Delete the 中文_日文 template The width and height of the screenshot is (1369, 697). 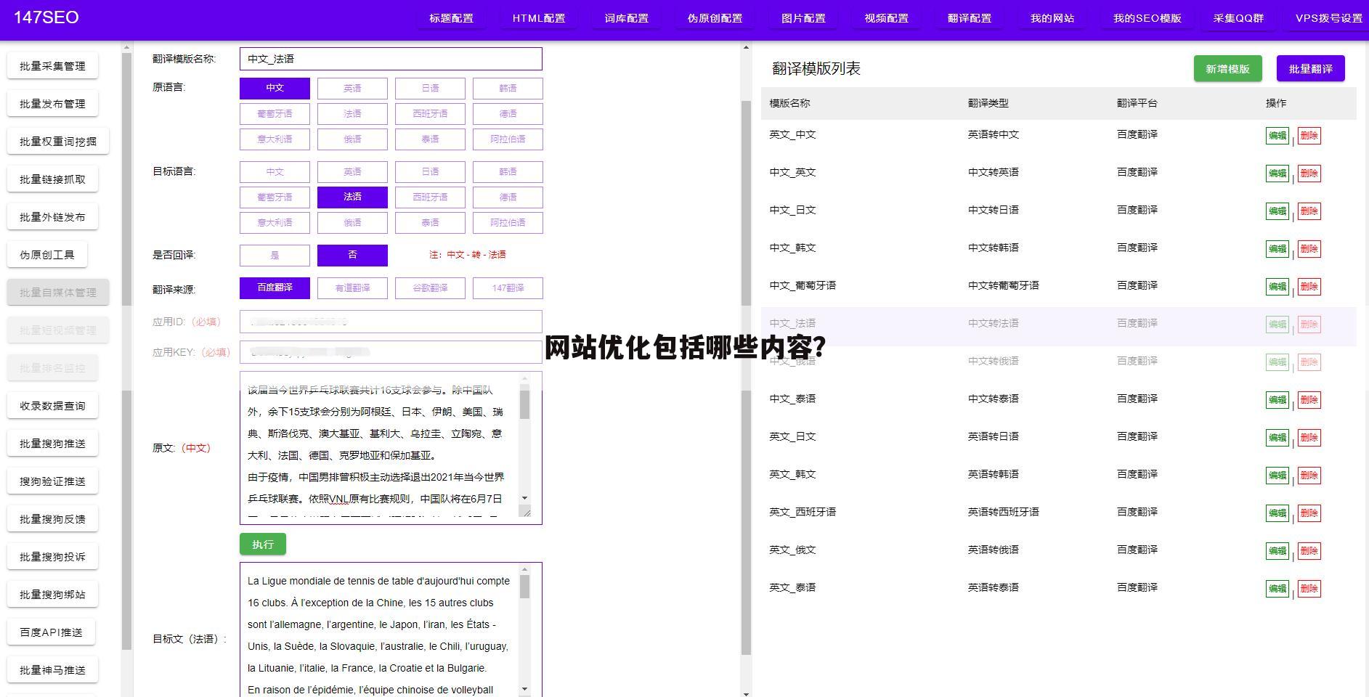point(1309,211)
